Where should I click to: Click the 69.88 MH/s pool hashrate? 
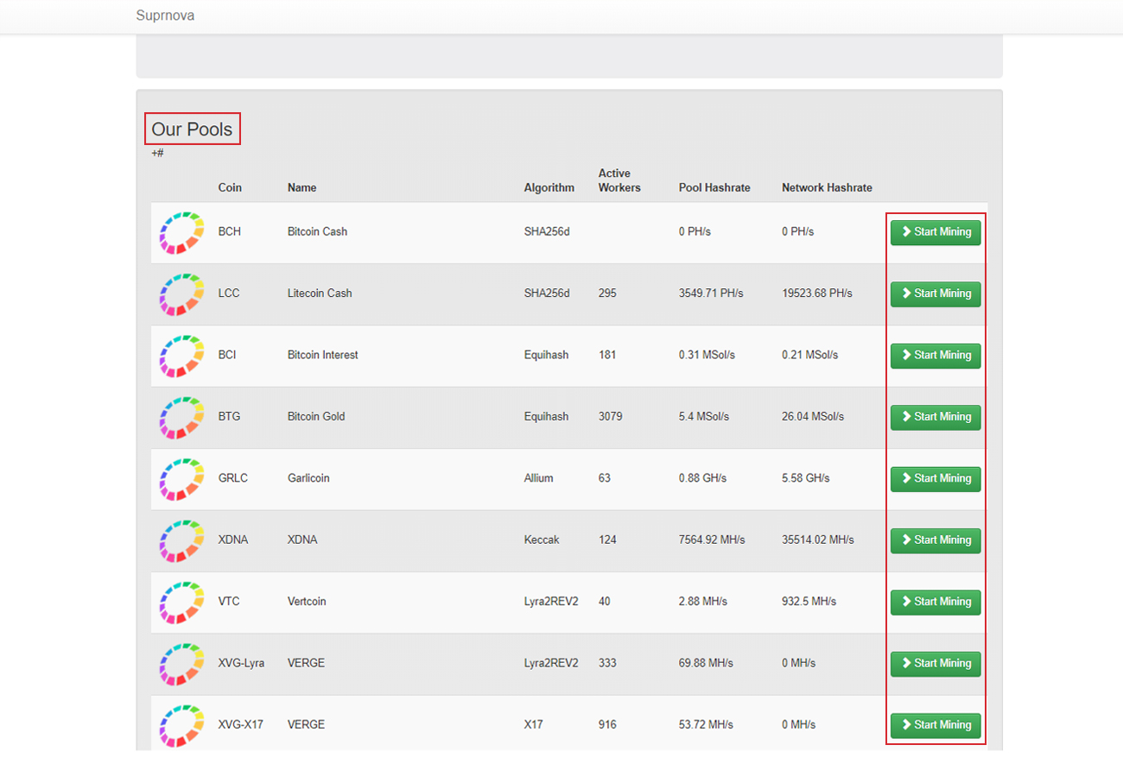[706, 664]
